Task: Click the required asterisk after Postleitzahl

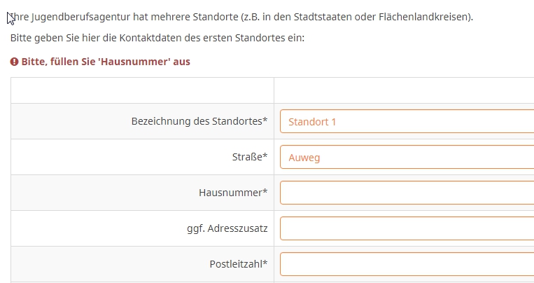Action: [265, 263]
